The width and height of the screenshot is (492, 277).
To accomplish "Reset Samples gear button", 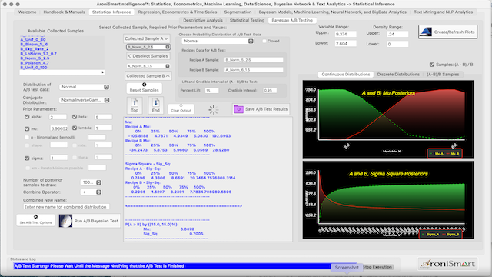I will pos(144,88).
